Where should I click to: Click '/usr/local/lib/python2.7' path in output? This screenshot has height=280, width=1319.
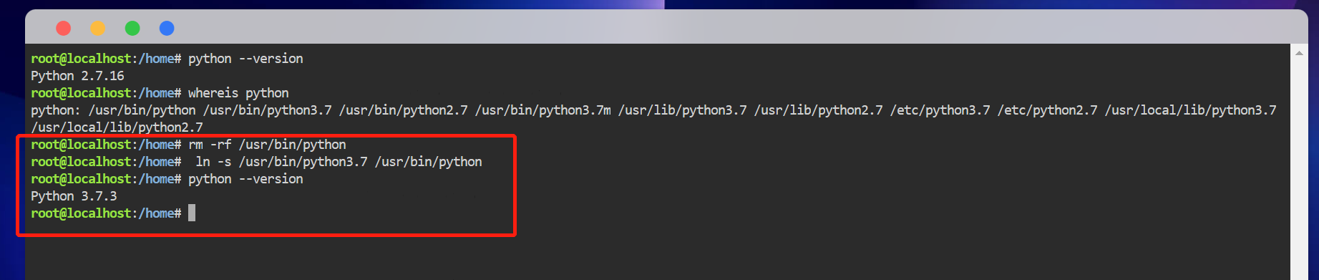(x=117, y=127)
